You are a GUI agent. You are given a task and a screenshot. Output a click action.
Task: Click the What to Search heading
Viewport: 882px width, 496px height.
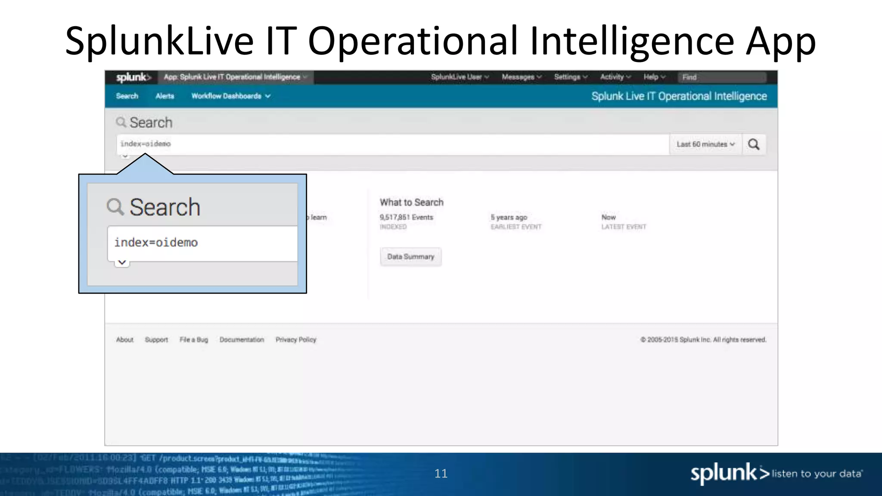point(411,202)
